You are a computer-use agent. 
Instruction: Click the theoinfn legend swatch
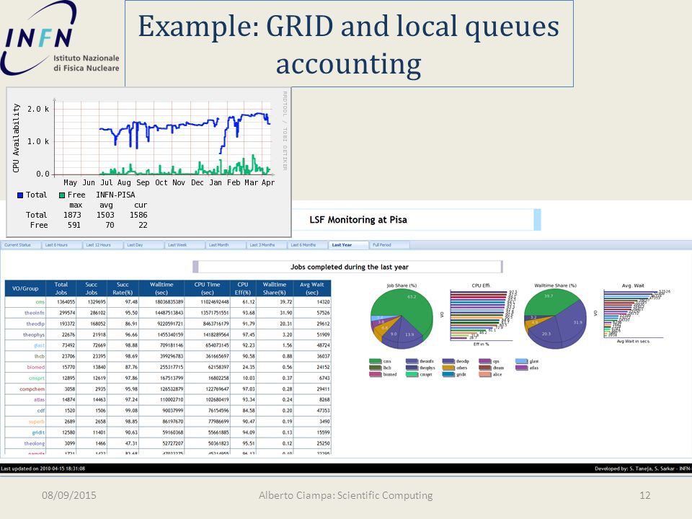click(412, 361)
